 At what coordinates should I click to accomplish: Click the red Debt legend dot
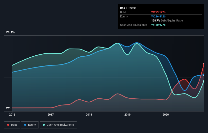[8, 125]
